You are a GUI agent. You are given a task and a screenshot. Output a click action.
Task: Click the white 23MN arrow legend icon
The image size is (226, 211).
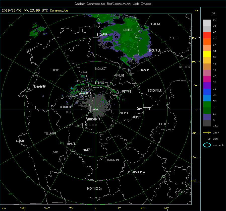(207, 139)
